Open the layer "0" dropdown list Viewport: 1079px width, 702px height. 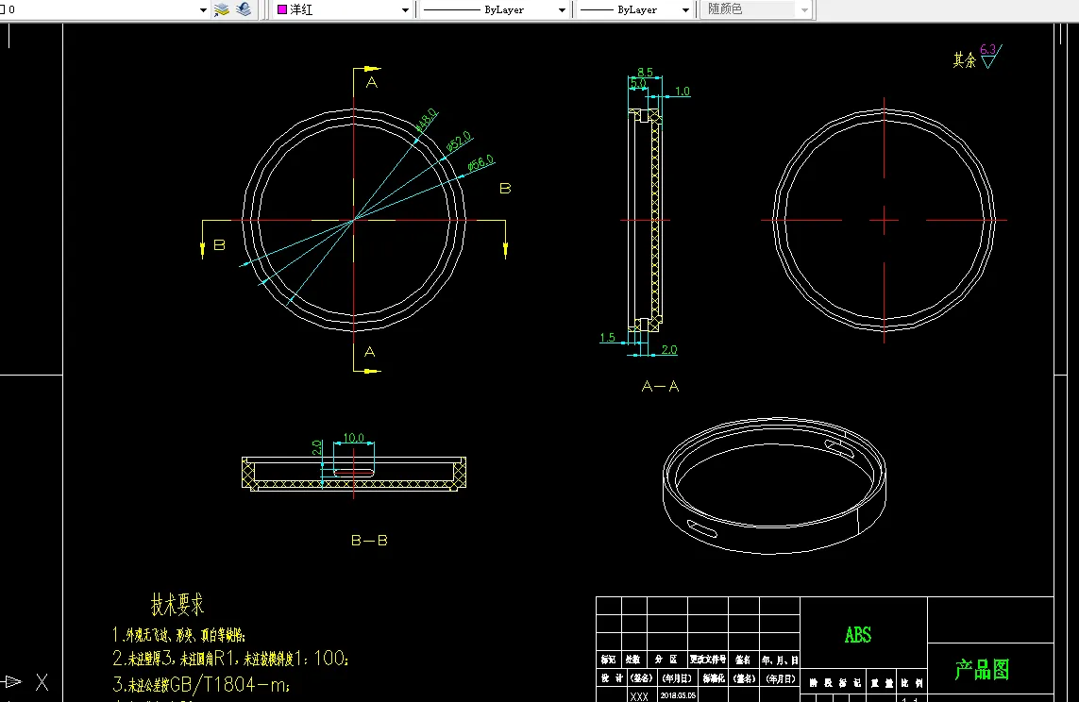click(203, 9)
